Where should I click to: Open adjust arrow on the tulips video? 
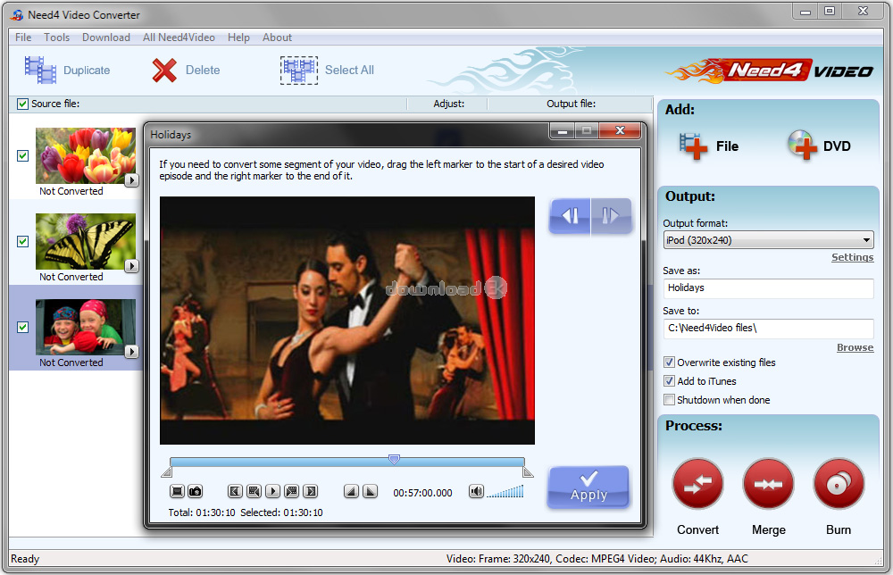[131, 180]
